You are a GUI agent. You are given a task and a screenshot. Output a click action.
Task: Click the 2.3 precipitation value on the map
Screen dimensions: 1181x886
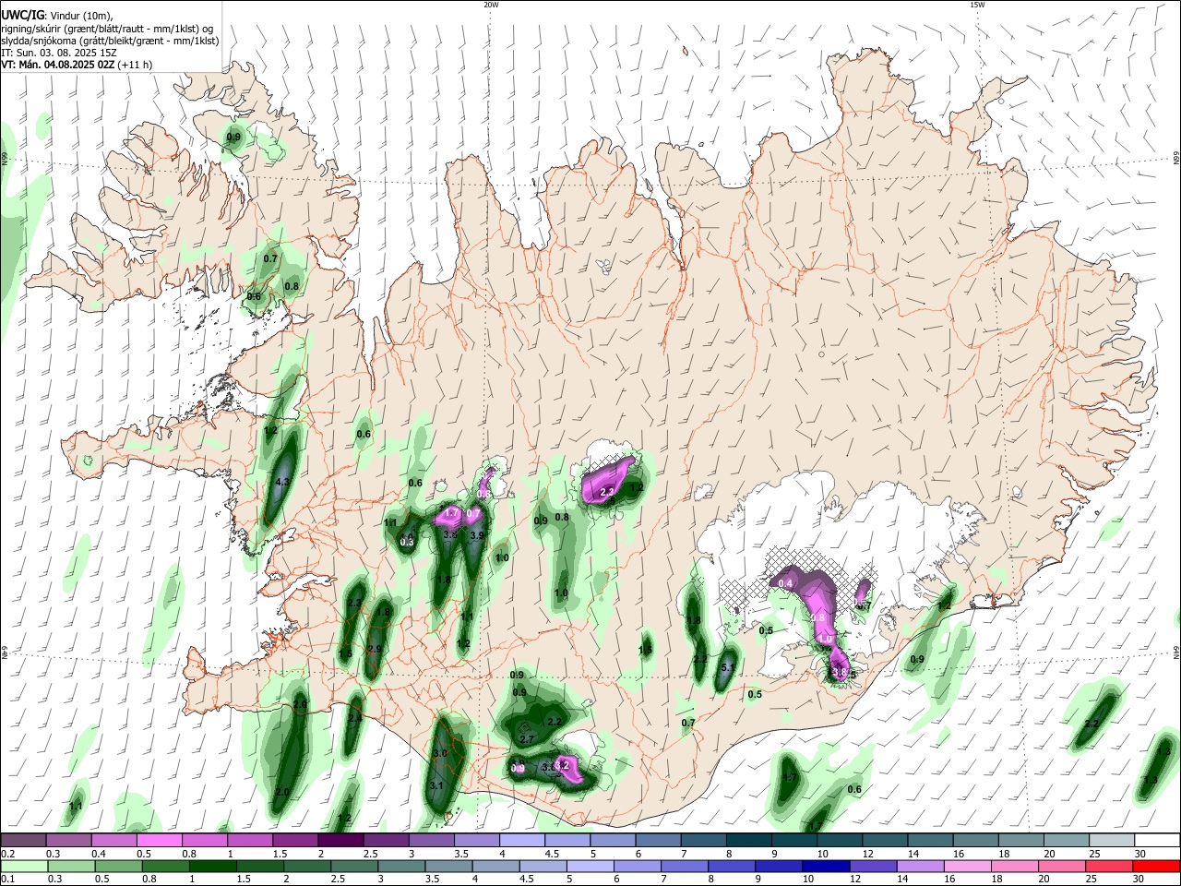[x=354, y=603]
